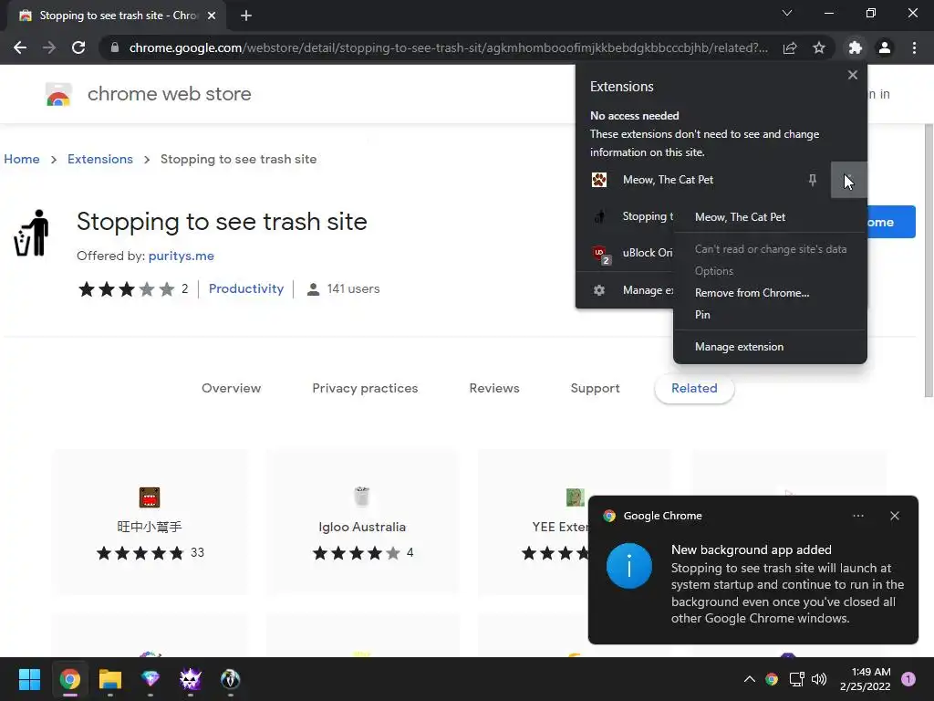Click the uBlock Origin extension icon
934x701 pixels.
pyautogui.click(x=600, y=254)
